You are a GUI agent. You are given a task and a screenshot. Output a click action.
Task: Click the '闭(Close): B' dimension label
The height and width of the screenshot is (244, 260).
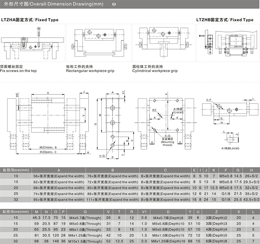[x=48, y=147]
